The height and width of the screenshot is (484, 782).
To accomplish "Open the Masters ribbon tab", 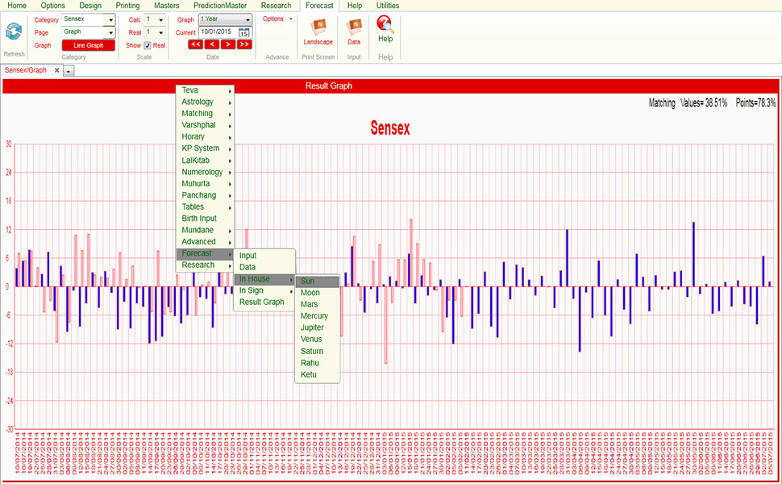I will tap(167, 6).
